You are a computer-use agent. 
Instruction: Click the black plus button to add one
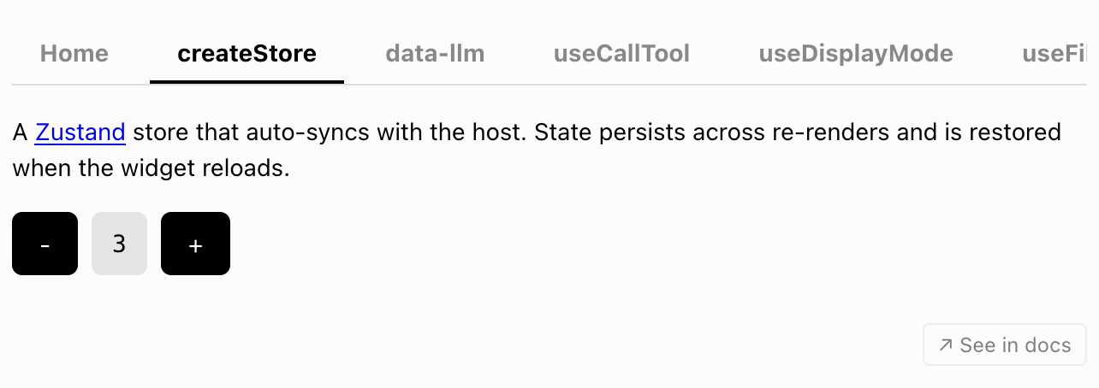(195, 244)
